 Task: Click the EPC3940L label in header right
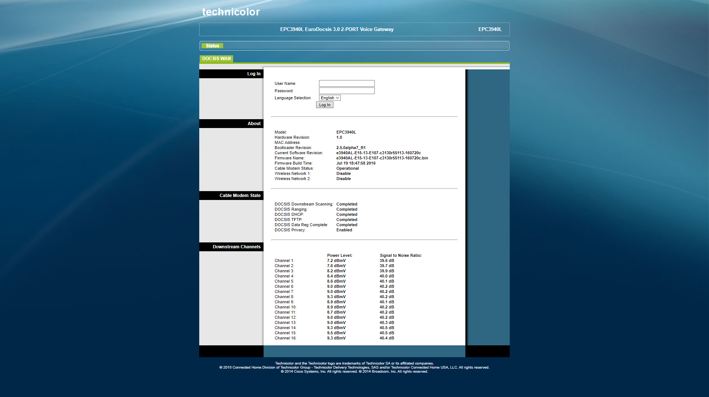[490, 30]
